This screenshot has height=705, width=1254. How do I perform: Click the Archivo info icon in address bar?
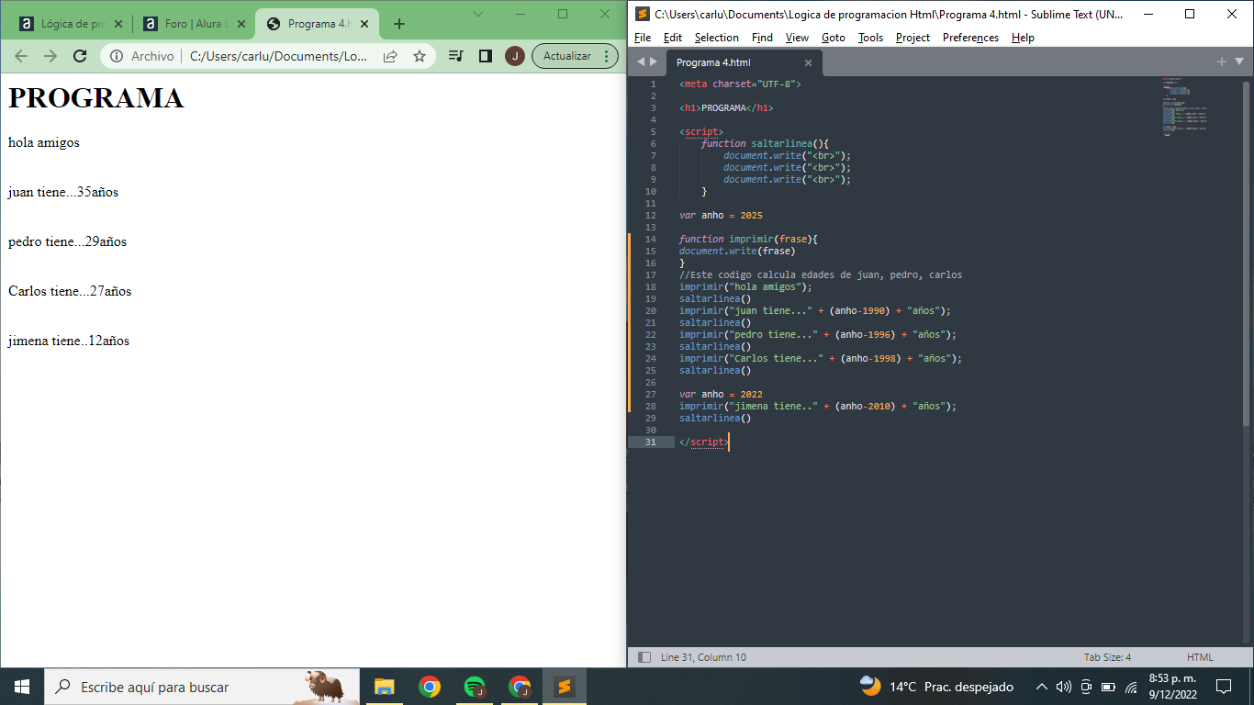click(117, 56)
